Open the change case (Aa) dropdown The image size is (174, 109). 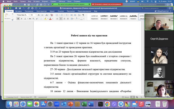pos(47,15)
